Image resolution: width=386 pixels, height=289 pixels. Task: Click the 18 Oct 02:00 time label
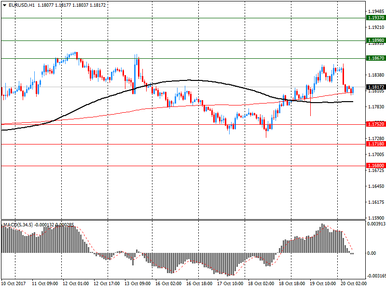click(x=261, y=284)
